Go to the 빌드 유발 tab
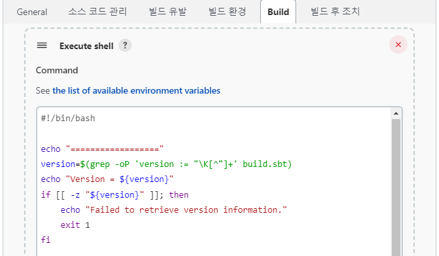This screenshot has height=256, width=439. [x=168, y=12]
